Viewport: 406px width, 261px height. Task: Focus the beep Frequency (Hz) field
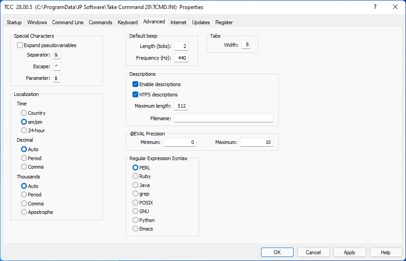coord(181,58)
